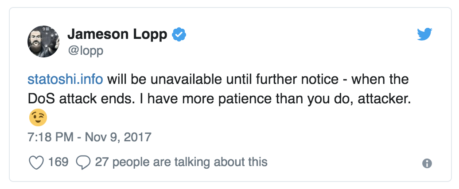Click the 169 likes count
The height and width of the screenshot is (189, 459).
58,162
